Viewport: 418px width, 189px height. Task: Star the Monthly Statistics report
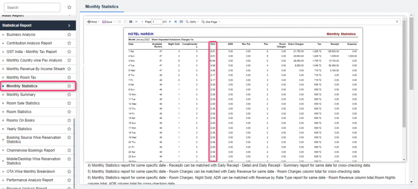(x=69, y=86)
